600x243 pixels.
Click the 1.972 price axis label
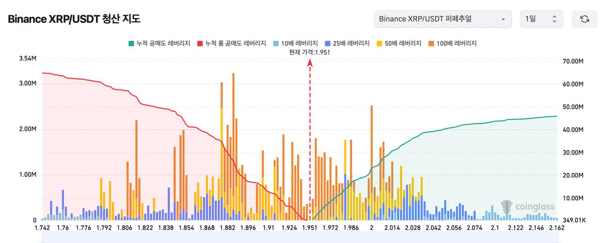click(x=330, y=228)
